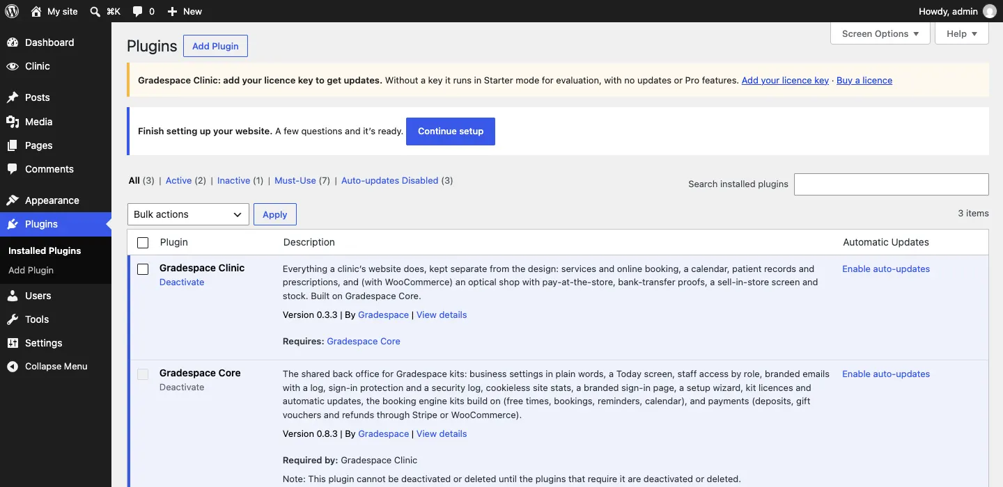Click the Comments icon in sidebar

pyautogui.click(x=13, y=169)
